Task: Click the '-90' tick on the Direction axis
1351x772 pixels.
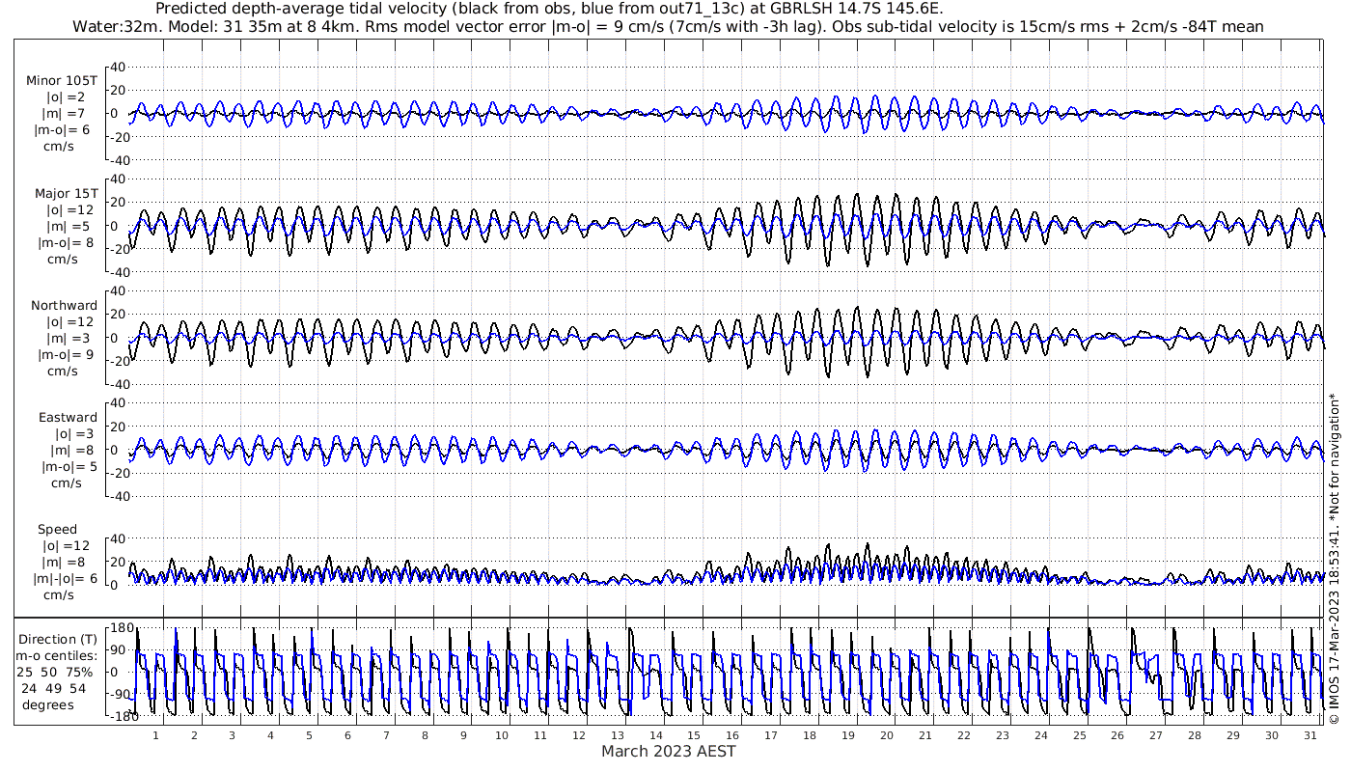Action: click(x=122, y=694)
